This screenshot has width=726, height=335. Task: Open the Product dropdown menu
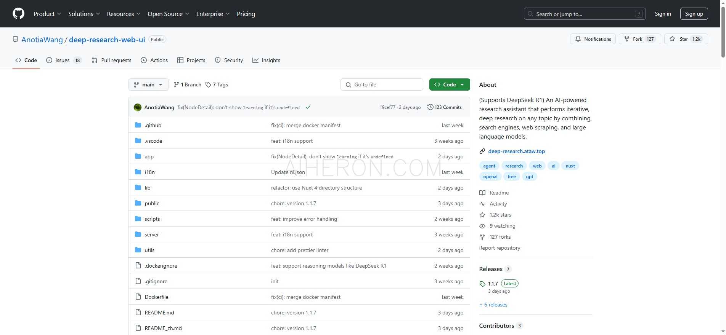point(47,14)
